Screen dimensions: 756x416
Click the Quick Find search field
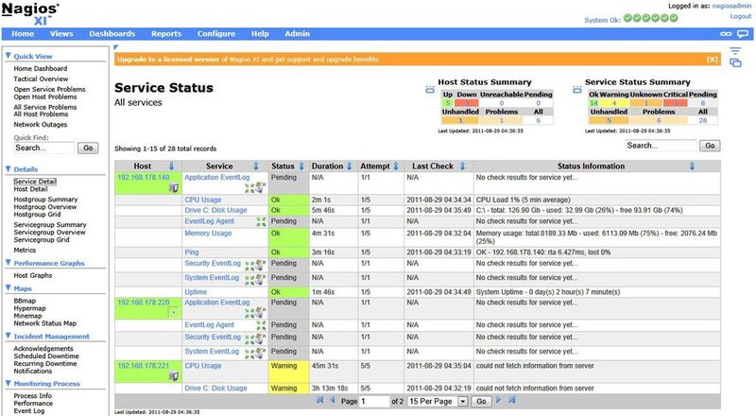43,148
